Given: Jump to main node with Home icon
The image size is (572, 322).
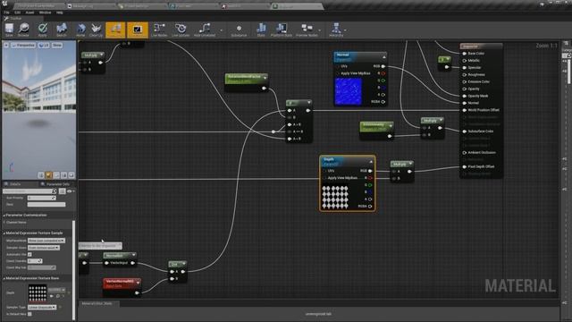Looking at the screenshot, I should pyautogui.click(x=81, y=30).
